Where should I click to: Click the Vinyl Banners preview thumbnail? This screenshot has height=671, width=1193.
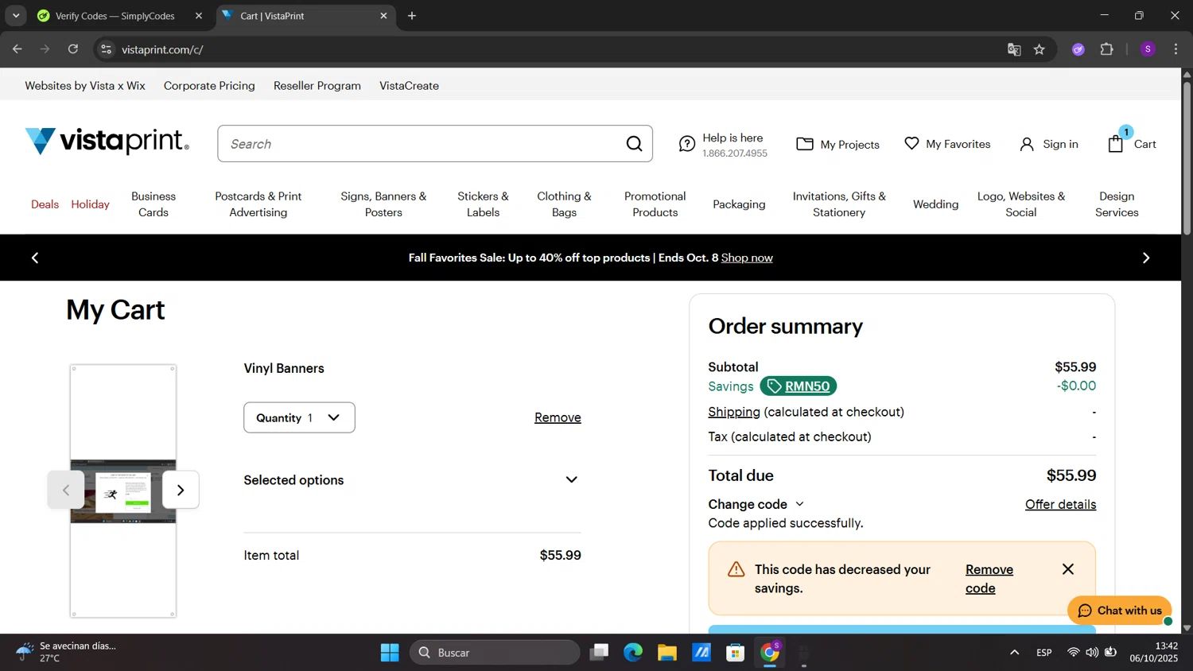(x=123, y=491)
